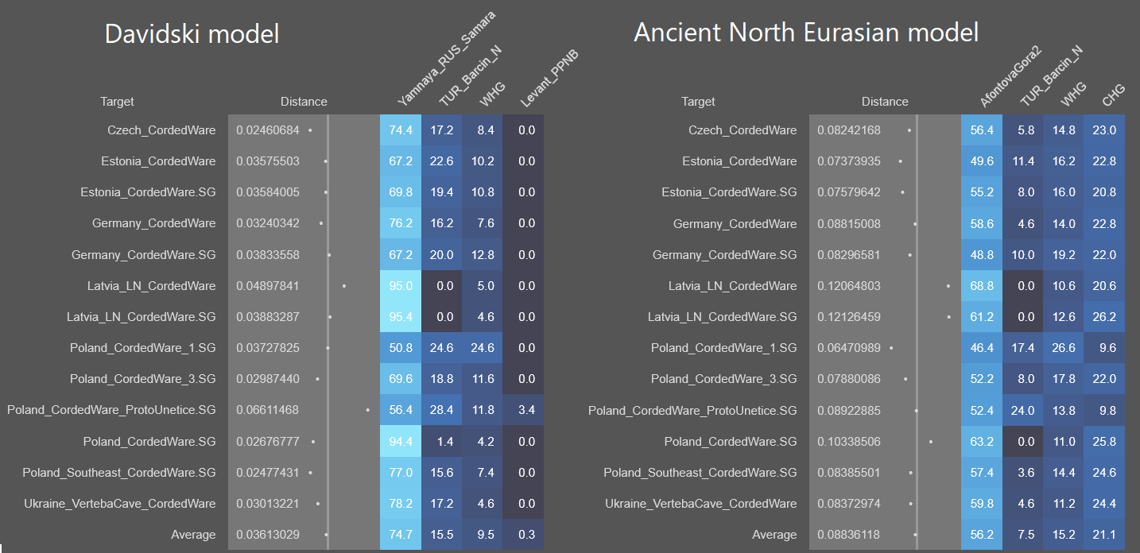Viewport: 1140px width, 553px height.
Task: Click CHG cell showing 26.2
Action: 1104,317
